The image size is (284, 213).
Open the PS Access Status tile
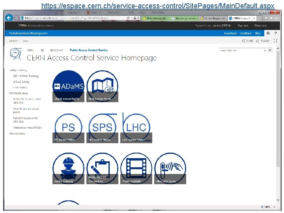68,128
